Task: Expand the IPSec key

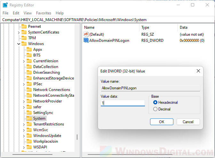Action: pos(24,84)
